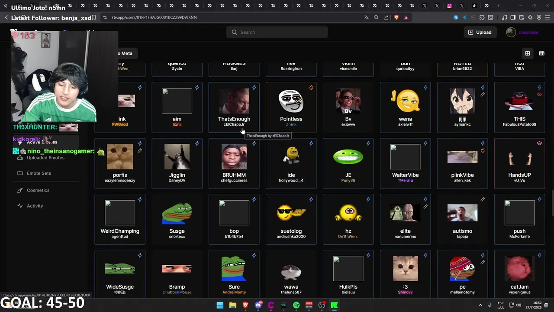Open Brave Shields lion icon
The width and height of the screenshot is (554, 312).
(x=396, y=17)
